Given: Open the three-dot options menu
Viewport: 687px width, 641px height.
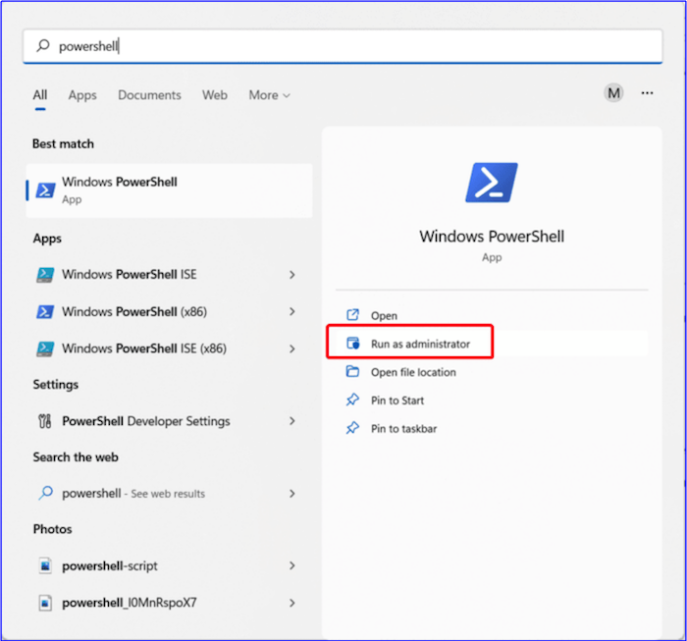Looking at the screenshot, I should (647, 93).
